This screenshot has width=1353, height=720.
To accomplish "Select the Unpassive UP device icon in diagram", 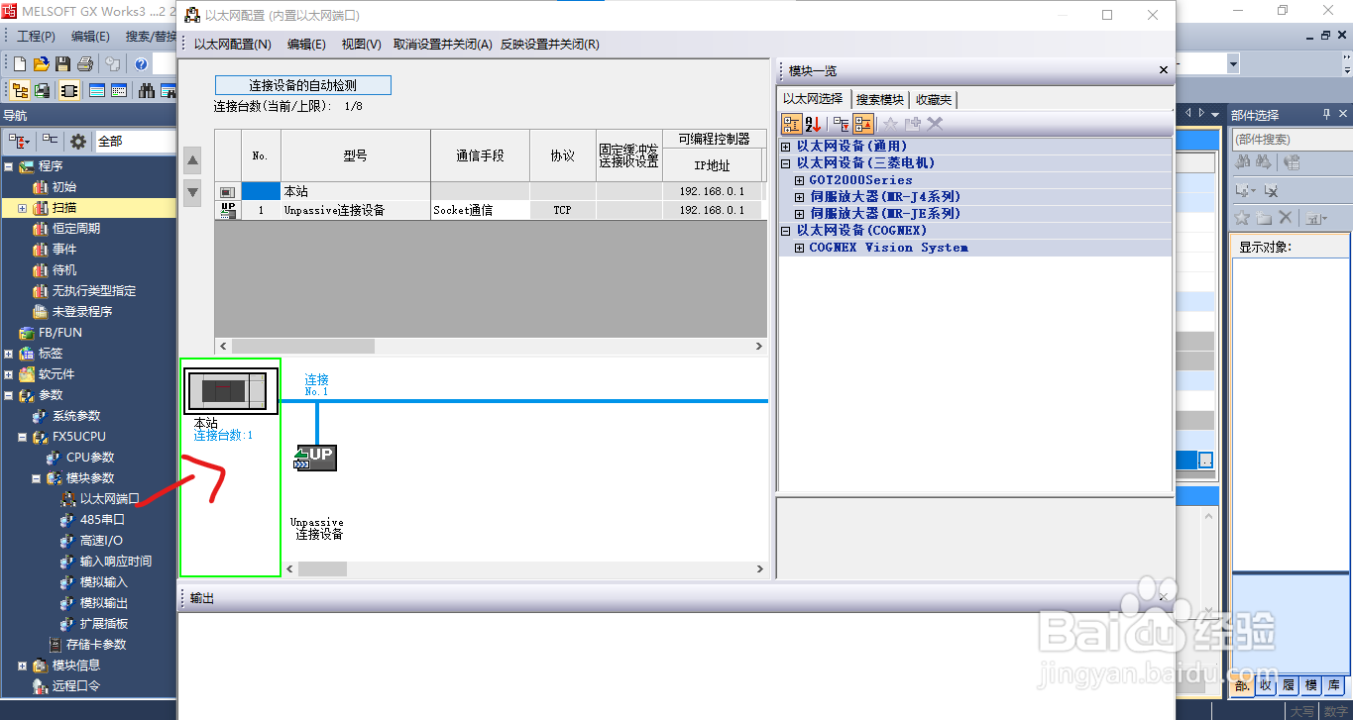I will click(x=315, y=458).
